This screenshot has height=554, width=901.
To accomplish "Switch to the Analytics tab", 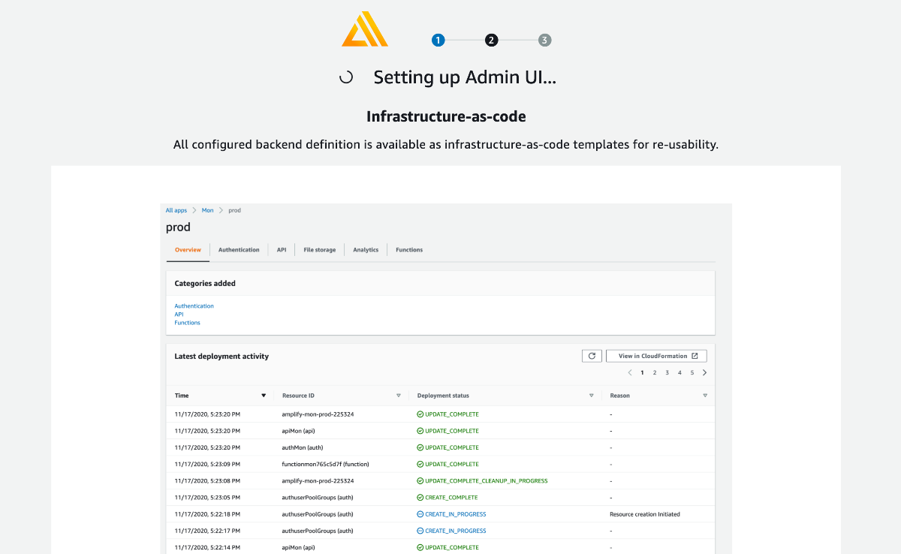I will (x=366, y=250).
